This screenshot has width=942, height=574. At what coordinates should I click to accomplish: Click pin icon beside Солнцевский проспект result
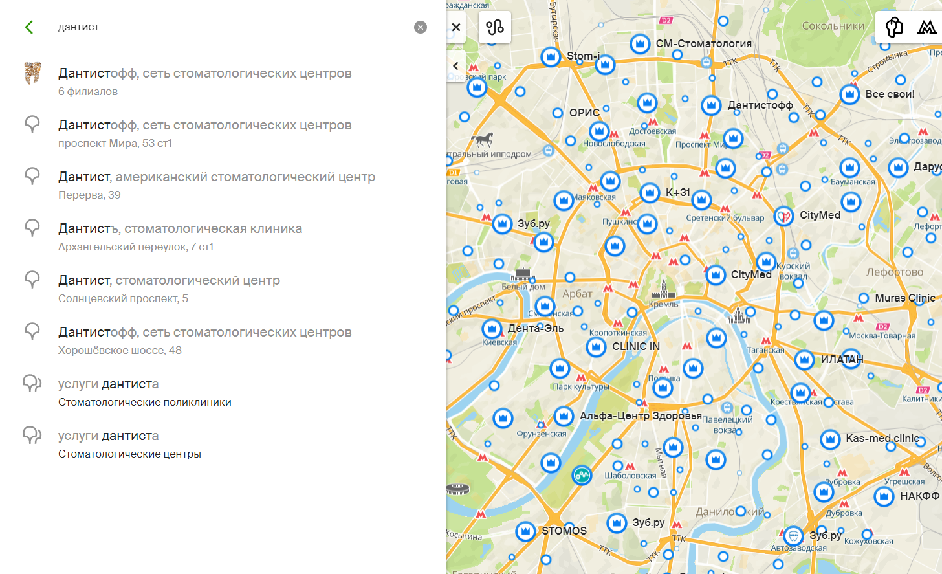click(32, 280)
